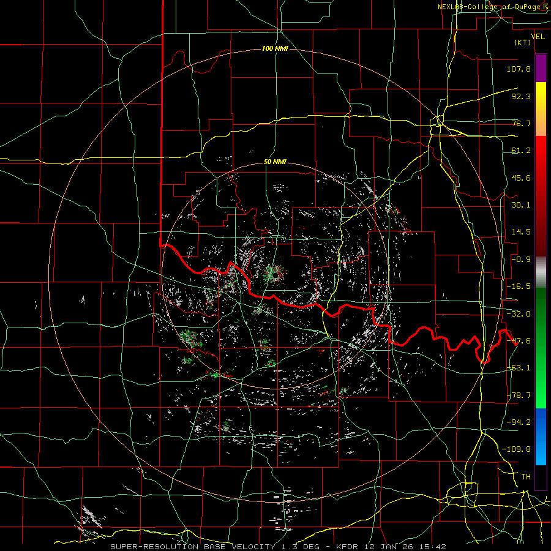The height and width of the screenshot is (551, 551).
Task: Click the [KT] units label
Action: click(x=522, y=42)
